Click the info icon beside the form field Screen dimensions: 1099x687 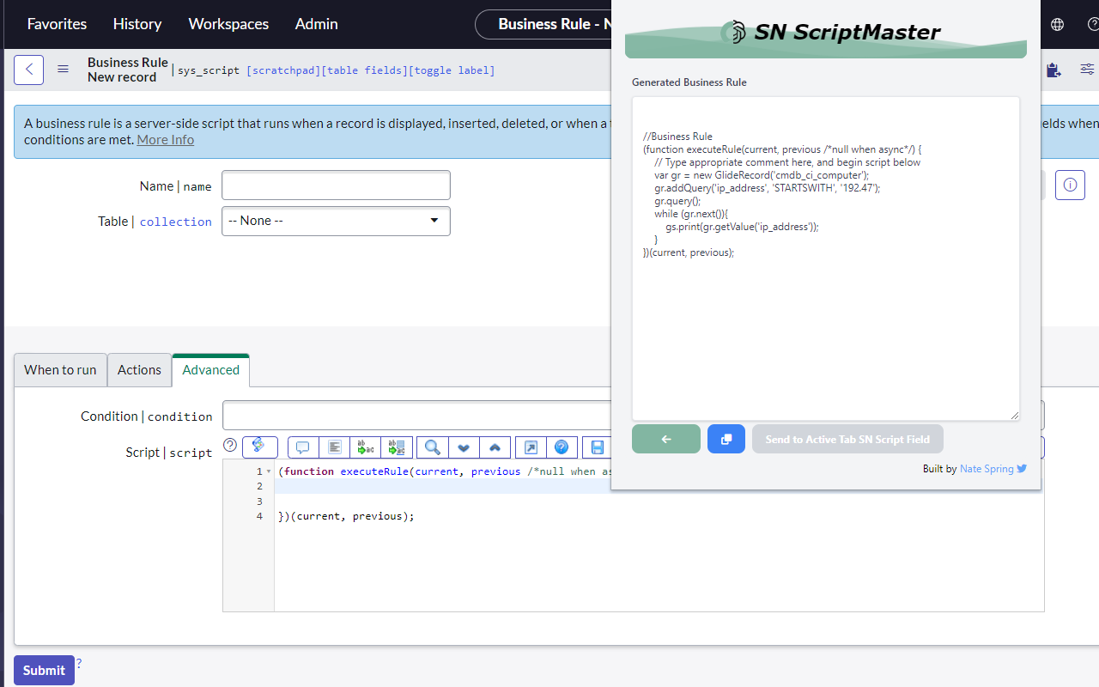point(1070,185)
